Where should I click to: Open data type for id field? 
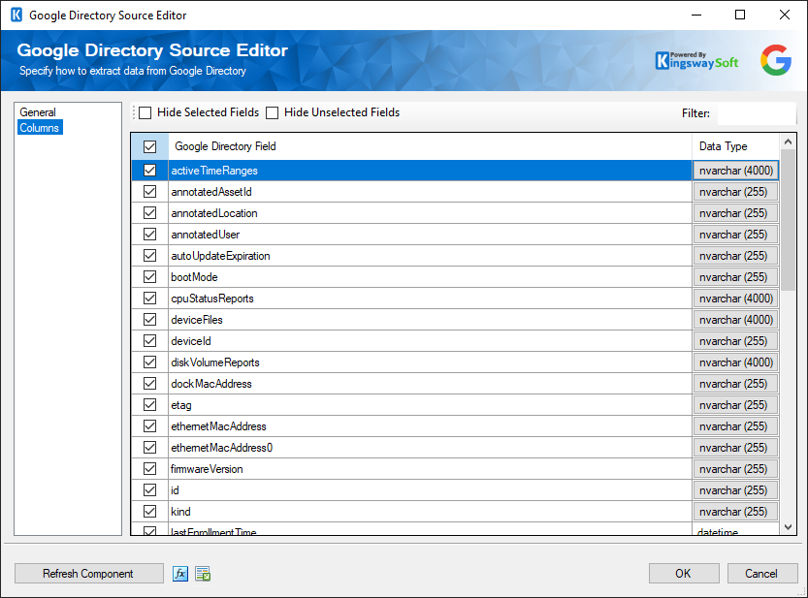(x=735, y=490)
